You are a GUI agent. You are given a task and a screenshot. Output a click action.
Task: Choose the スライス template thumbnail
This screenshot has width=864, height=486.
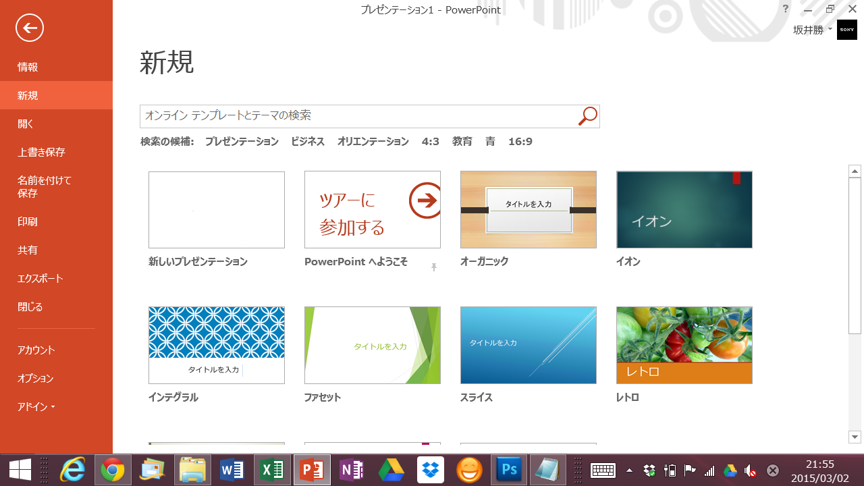point(529,346)
